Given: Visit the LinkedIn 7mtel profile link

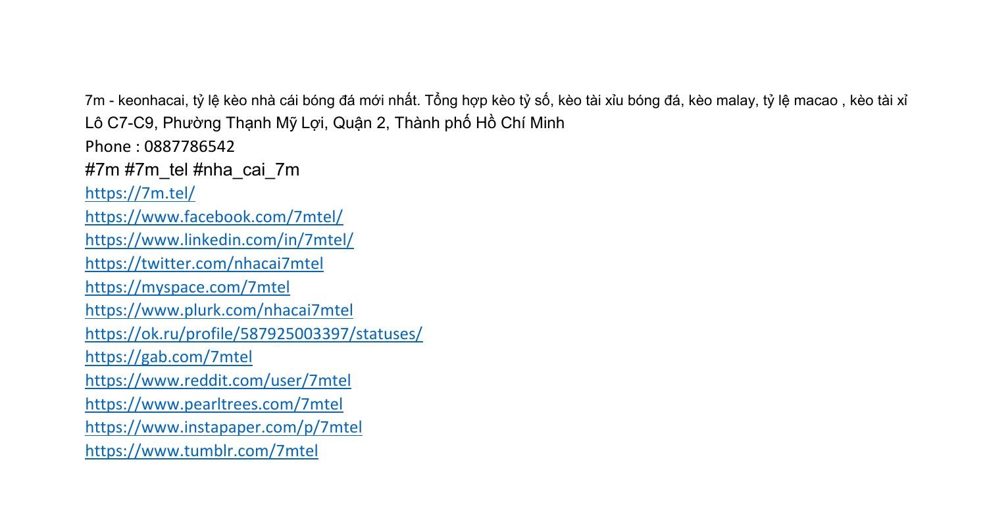Looking at the screenshot, I should pos(219,240).
